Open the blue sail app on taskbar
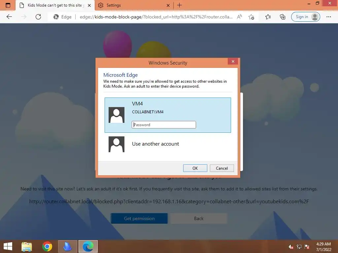Image resolution: width=338 pixels, height=253 pixels. pos(67,246)
